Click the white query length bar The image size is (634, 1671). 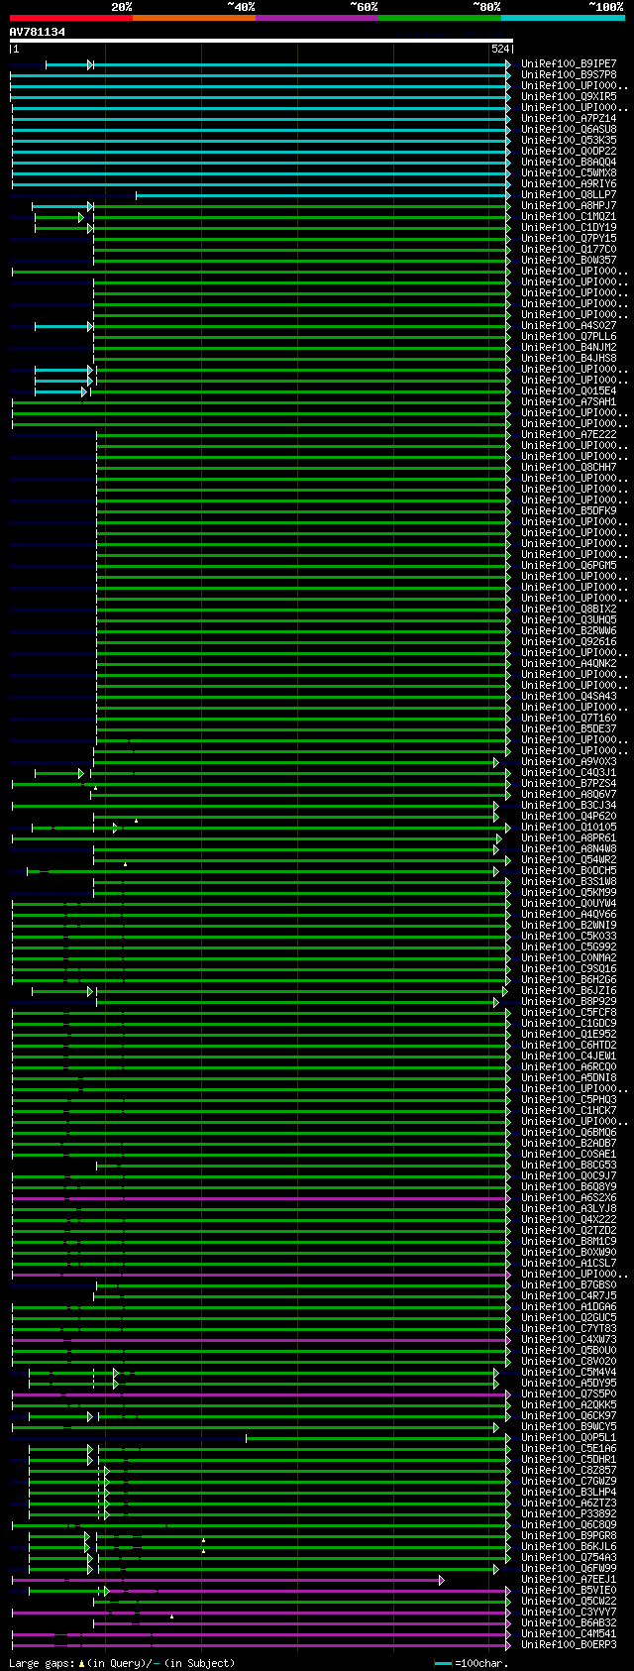[261, 41]
